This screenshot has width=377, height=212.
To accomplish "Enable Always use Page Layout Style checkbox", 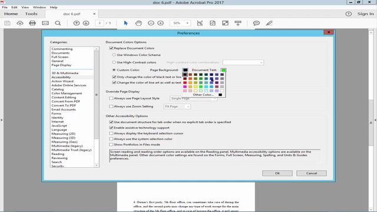I will click(x=111, y=98).
